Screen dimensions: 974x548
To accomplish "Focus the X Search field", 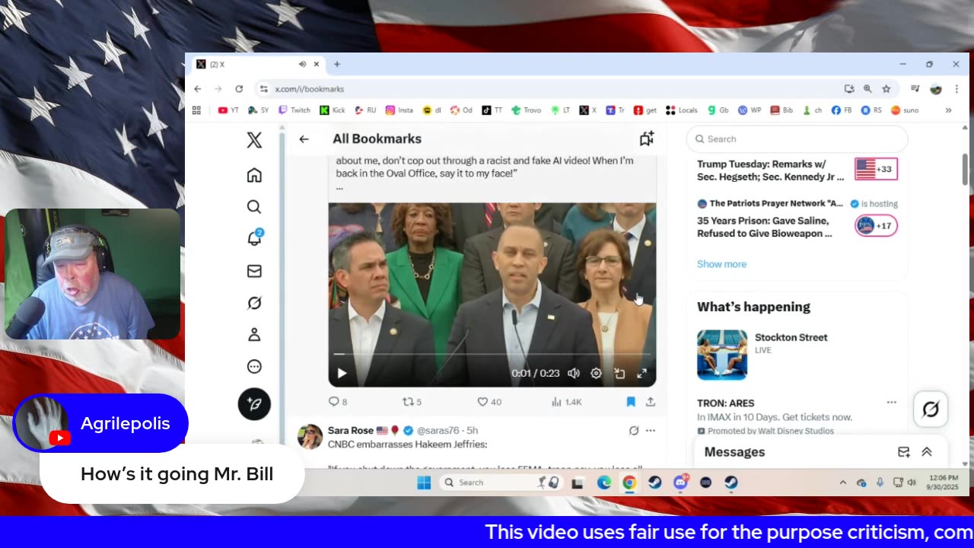I will [x=797, y=139].
